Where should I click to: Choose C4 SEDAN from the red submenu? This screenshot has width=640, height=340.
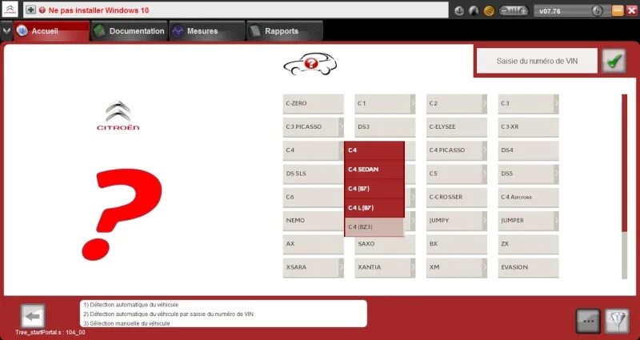pyautogui.click(x=374, y=170)
